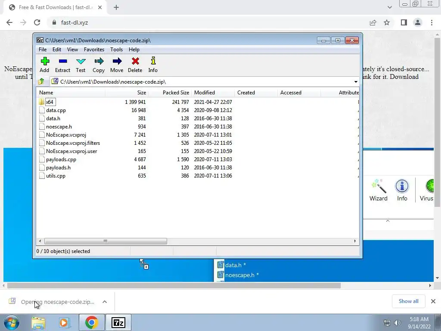Open the Help menu
441x331 pixels.
coord(134,50)
